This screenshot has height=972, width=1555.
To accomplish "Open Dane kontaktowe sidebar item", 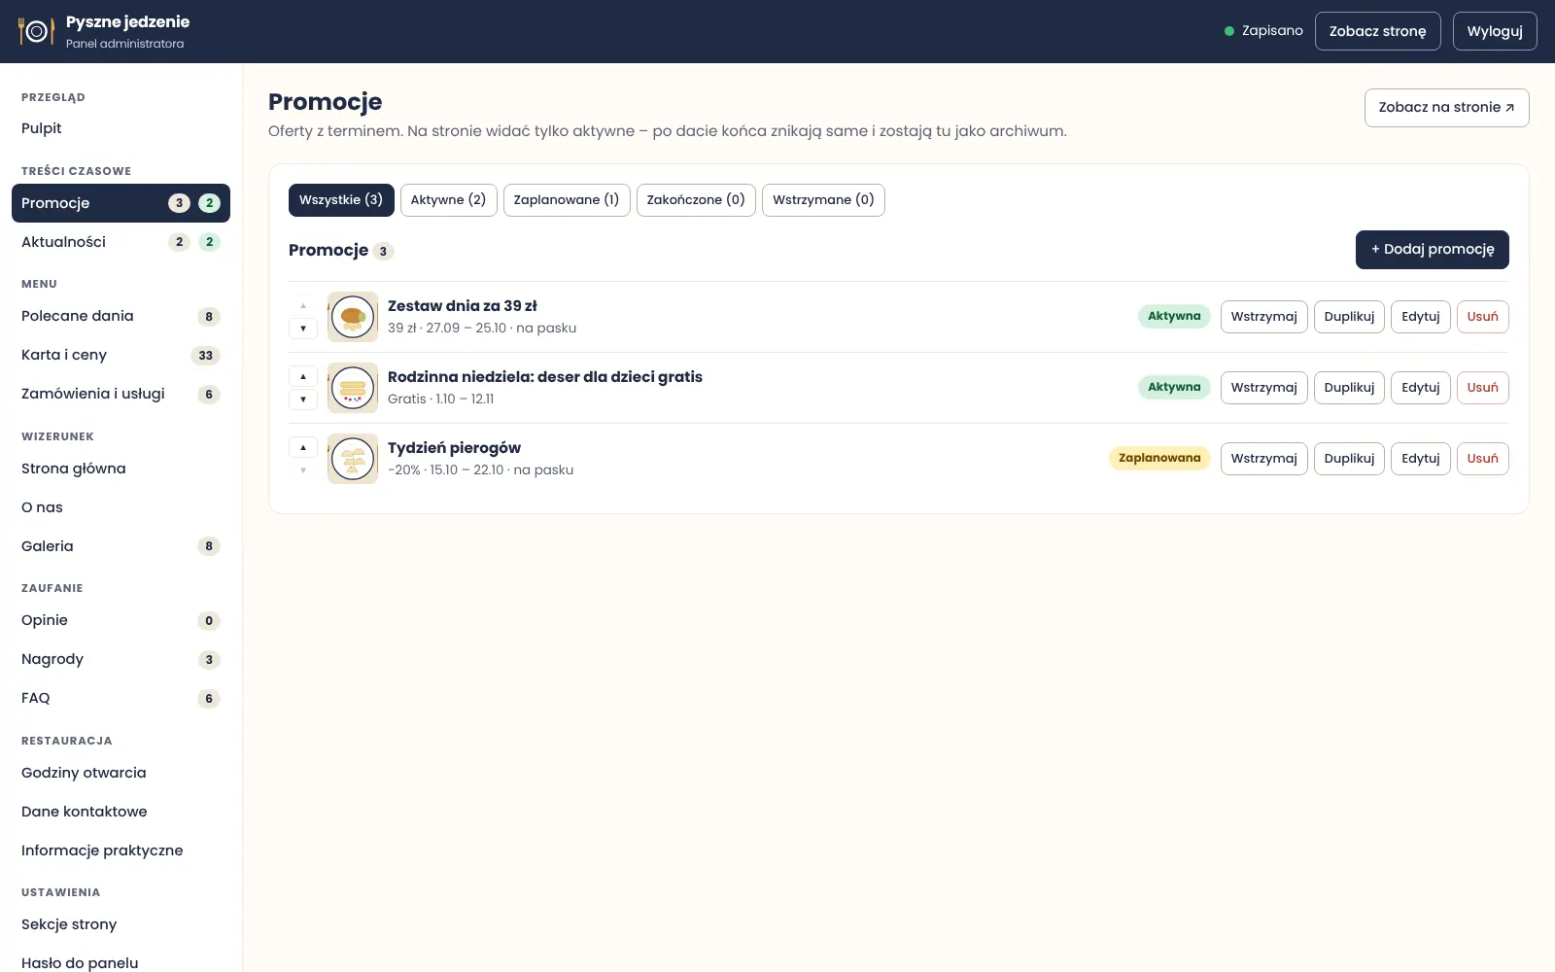I will click(x=121, y=812).
